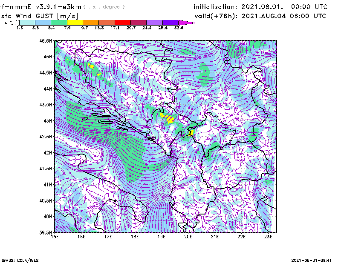Click latitude label 43.5N

coord(46,105)
